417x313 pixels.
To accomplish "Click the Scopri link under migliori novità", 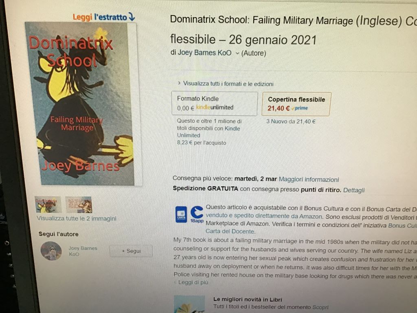I will pyautogui.click(x=320, y=307).
